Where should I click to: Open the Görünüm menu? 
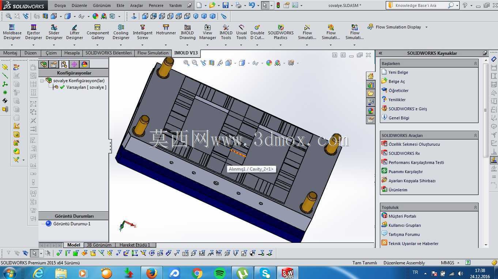tap(102, 5)
